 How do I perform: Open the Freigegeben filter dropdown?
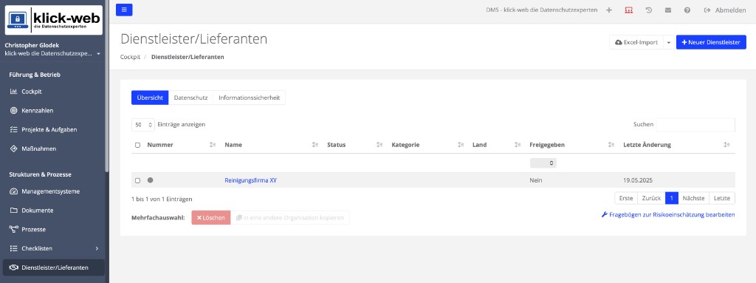pos(543,163)
